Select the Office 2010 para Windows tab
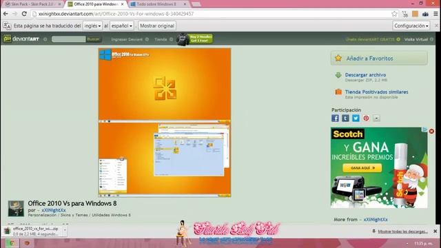The width and height of the screenshot is (441, 248). point(95,4)
